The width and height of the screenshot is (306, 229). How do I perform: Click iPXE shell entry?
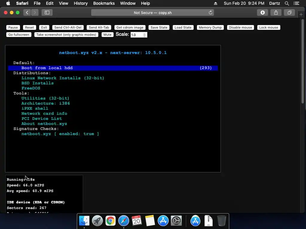point(35,109)
